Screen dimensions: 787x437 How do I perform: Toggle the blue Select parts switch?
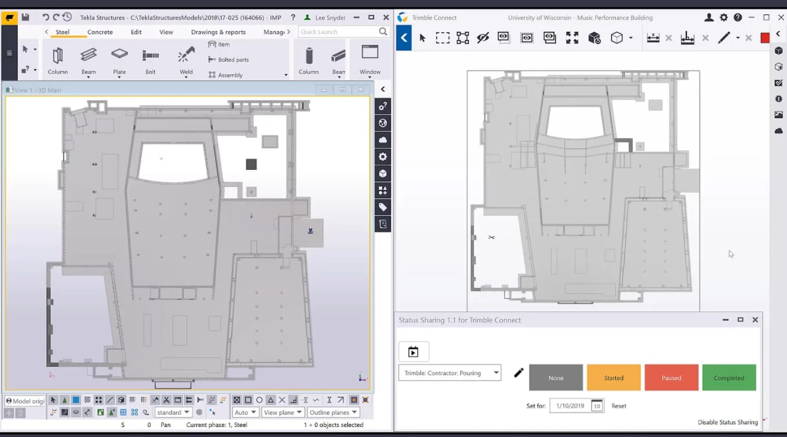(76, 400)
